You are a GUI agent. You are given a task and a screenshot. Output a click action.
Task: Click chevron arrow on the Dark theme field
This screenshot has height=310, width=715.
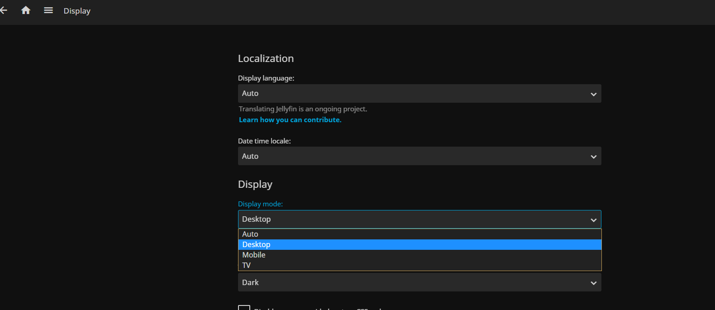pyautogui.click(x=593, y=283)
